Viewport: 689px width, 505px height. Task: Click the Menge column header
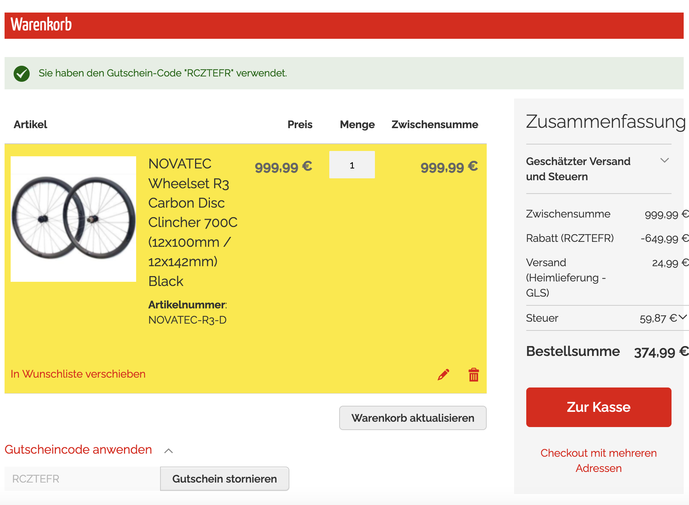(x=357, y=125)
